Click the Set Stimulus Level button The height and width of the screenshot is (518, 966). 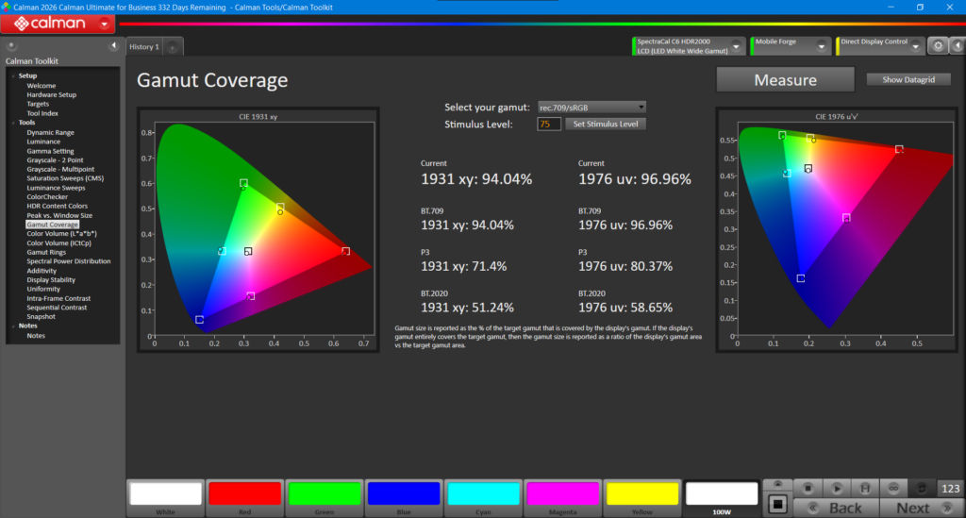coord(605,124)
